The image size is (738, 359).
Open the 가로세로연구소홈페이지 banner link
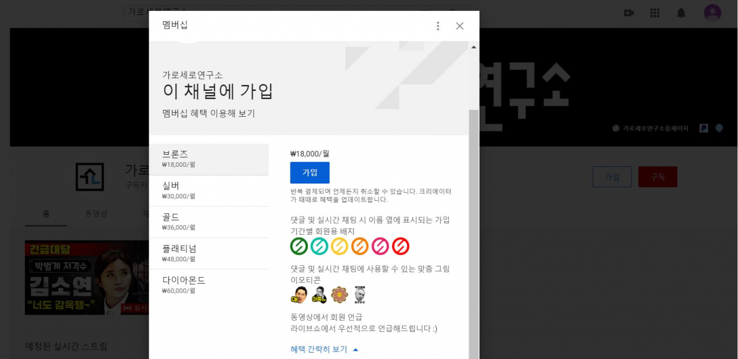(650, 128)
